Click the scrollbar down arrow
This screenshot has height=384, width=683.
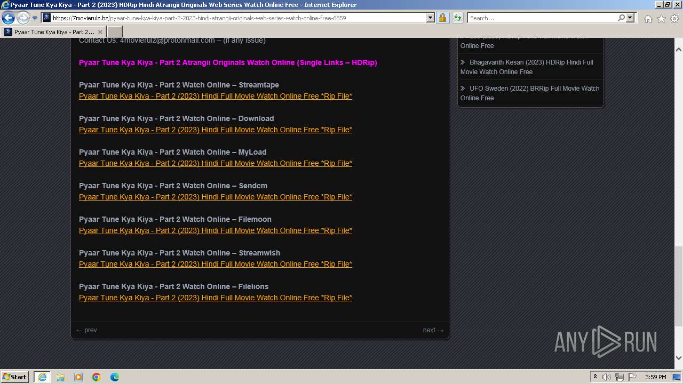[x=679, y=358]
